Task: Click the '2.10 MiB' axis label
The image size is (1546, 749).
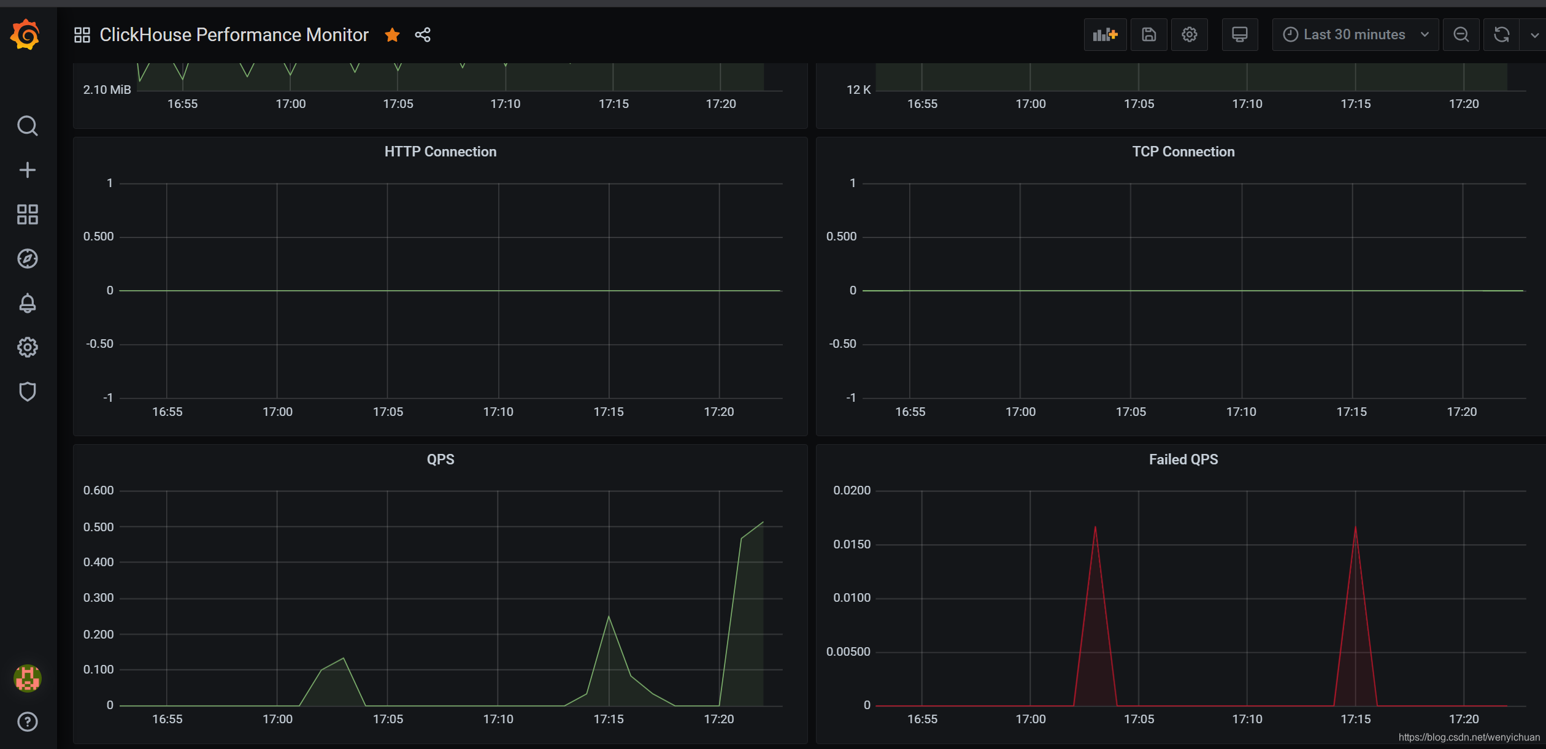Action: (107, 90)
